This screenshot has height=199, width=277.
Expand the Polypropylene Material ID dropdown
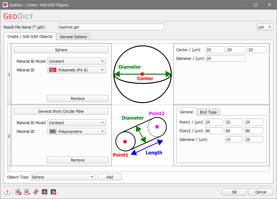(x=77, y=131)
